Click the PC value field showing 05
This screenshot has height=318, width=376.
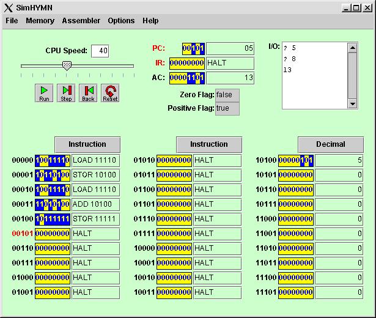point(230,49)
